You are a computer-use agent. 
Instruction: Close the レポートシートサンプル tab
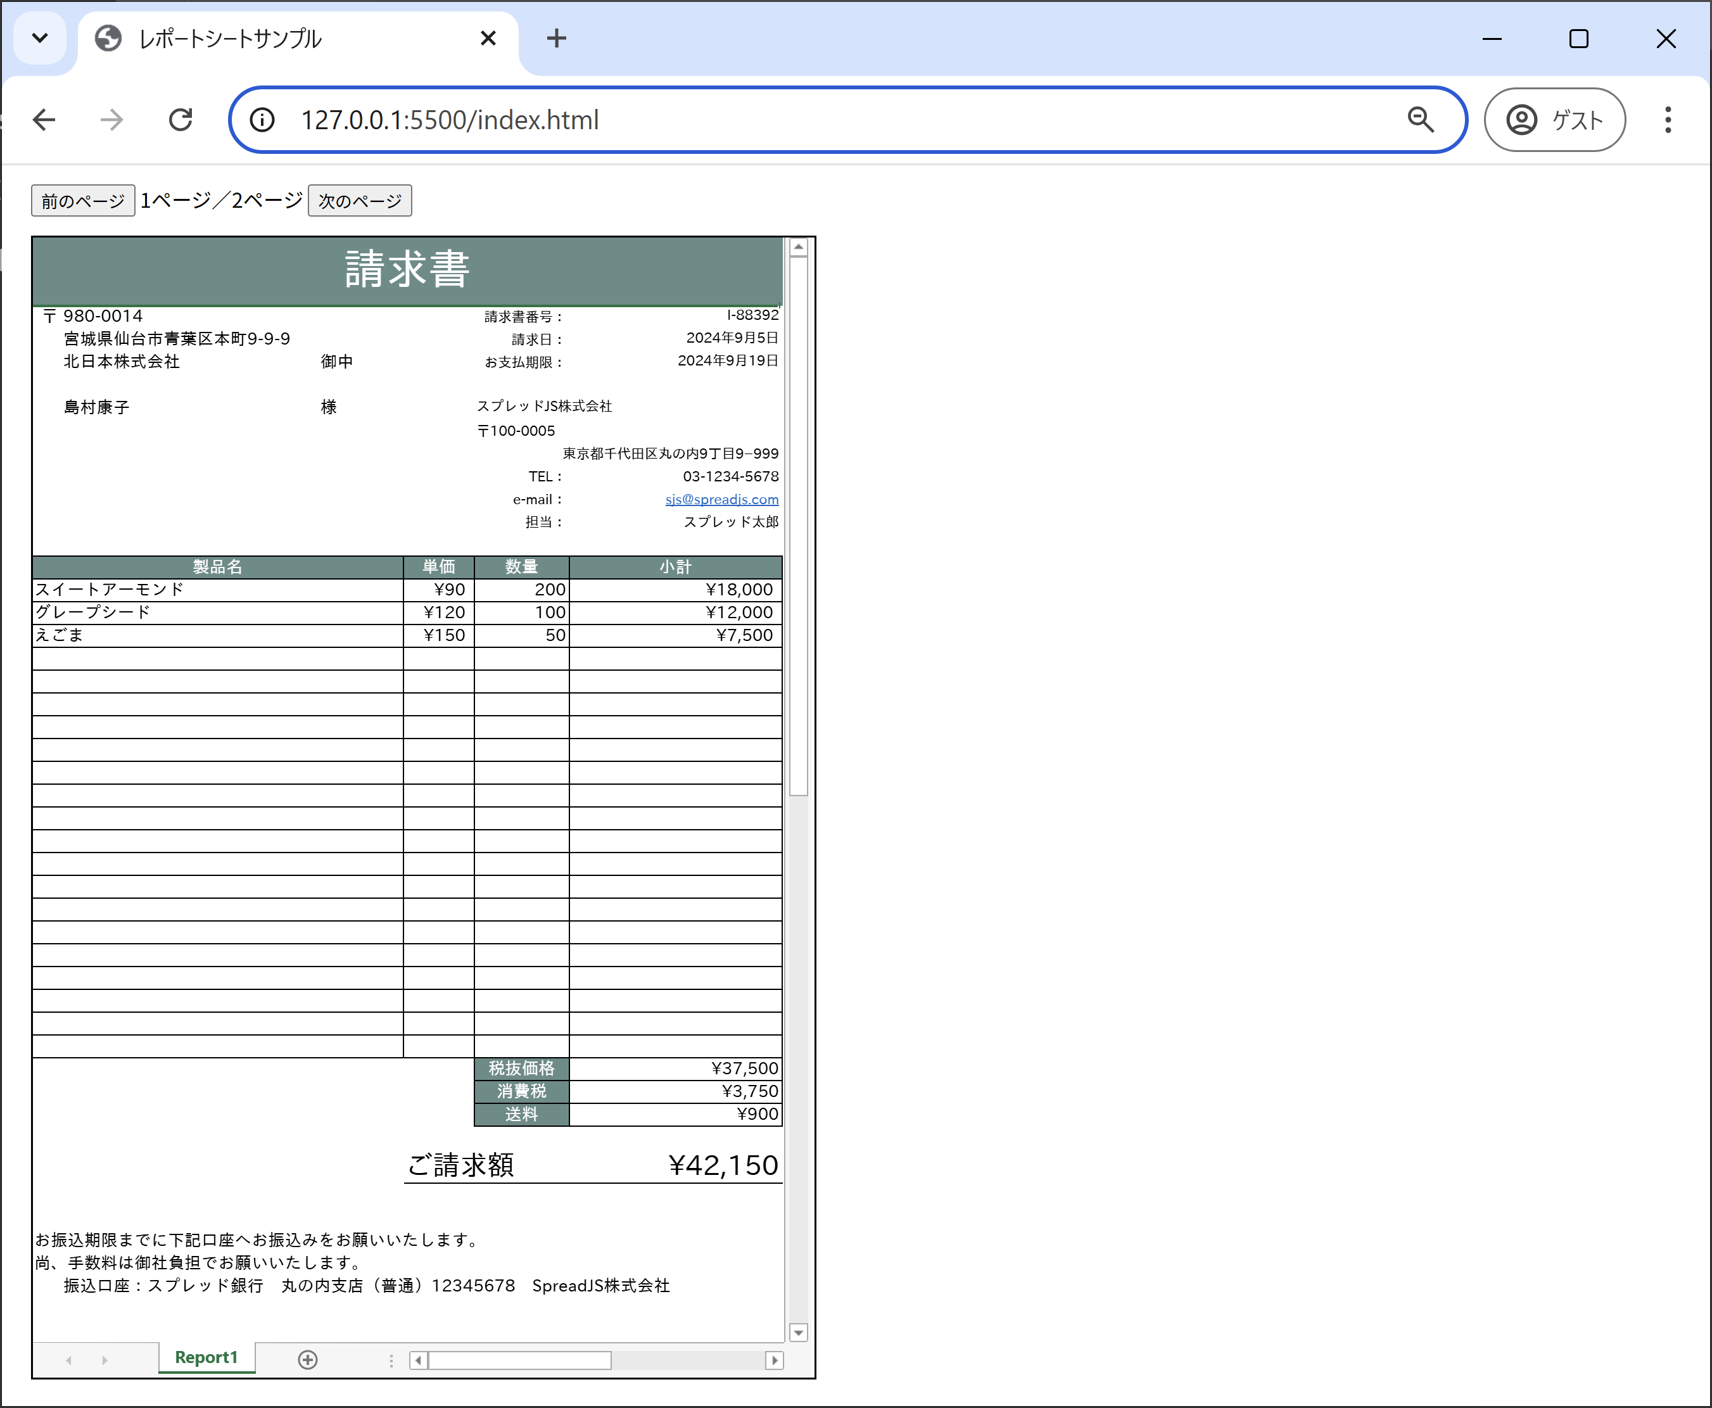tap(488, 38)
